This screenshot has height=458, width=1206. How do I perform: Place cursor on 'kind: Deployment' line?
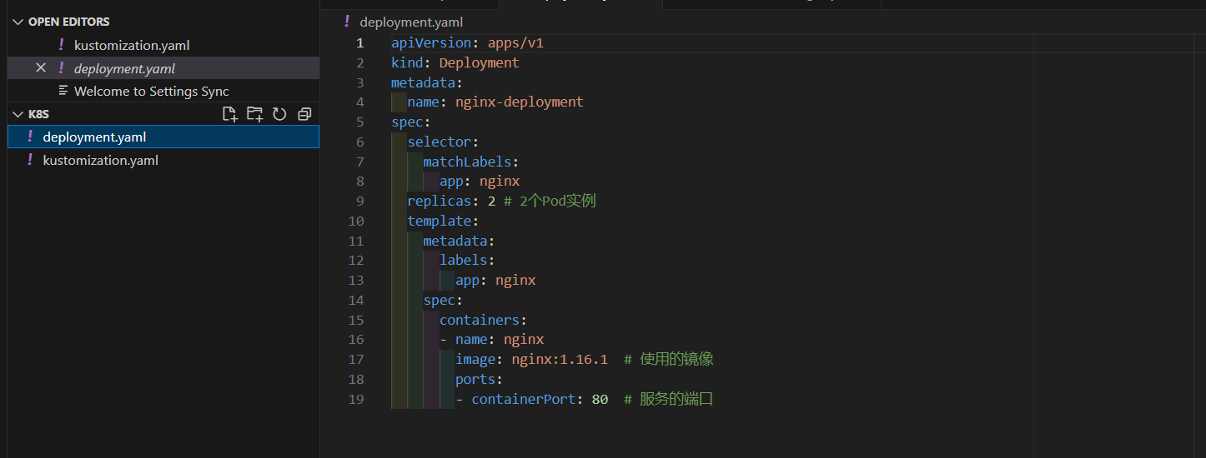tap(455, 62)
